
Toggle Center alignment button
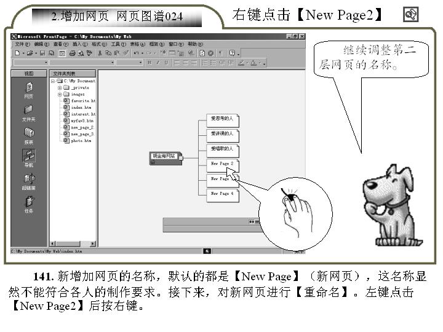(x=185, y=62)
